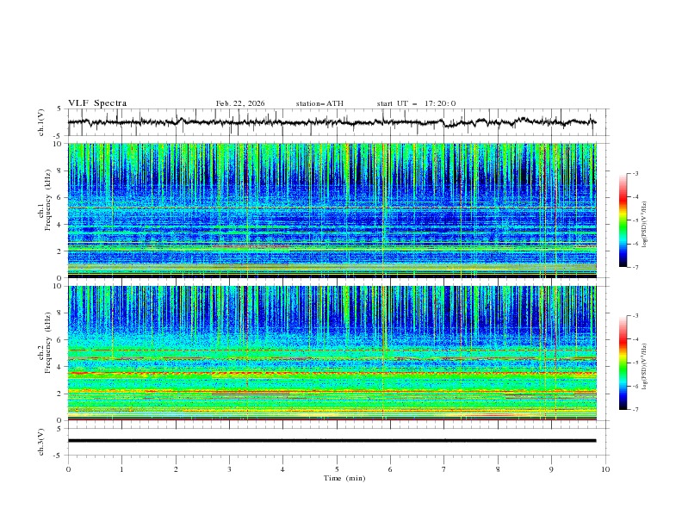
Task: Click time axis tick label "3"
Action: coord(229,469)
